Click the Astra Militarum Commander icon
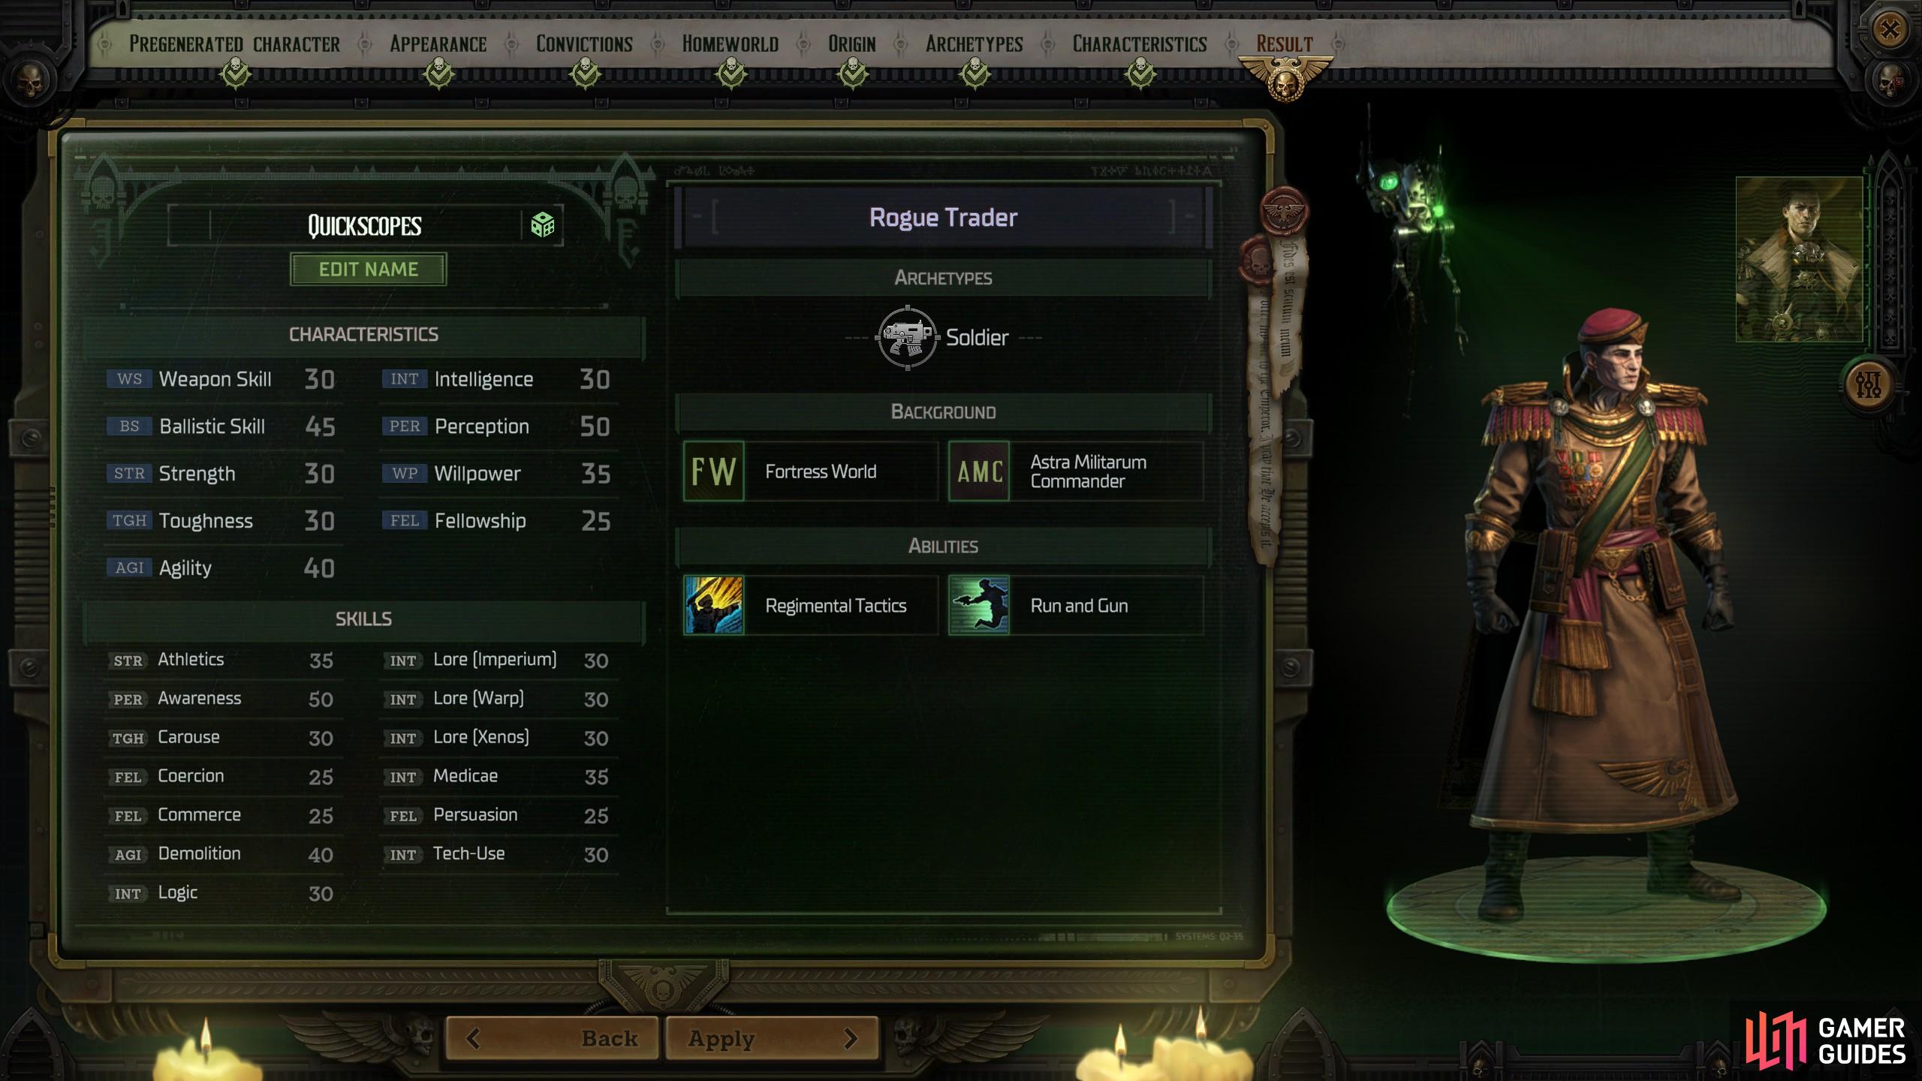1922x1081 pixels. (x=981, y=471)
